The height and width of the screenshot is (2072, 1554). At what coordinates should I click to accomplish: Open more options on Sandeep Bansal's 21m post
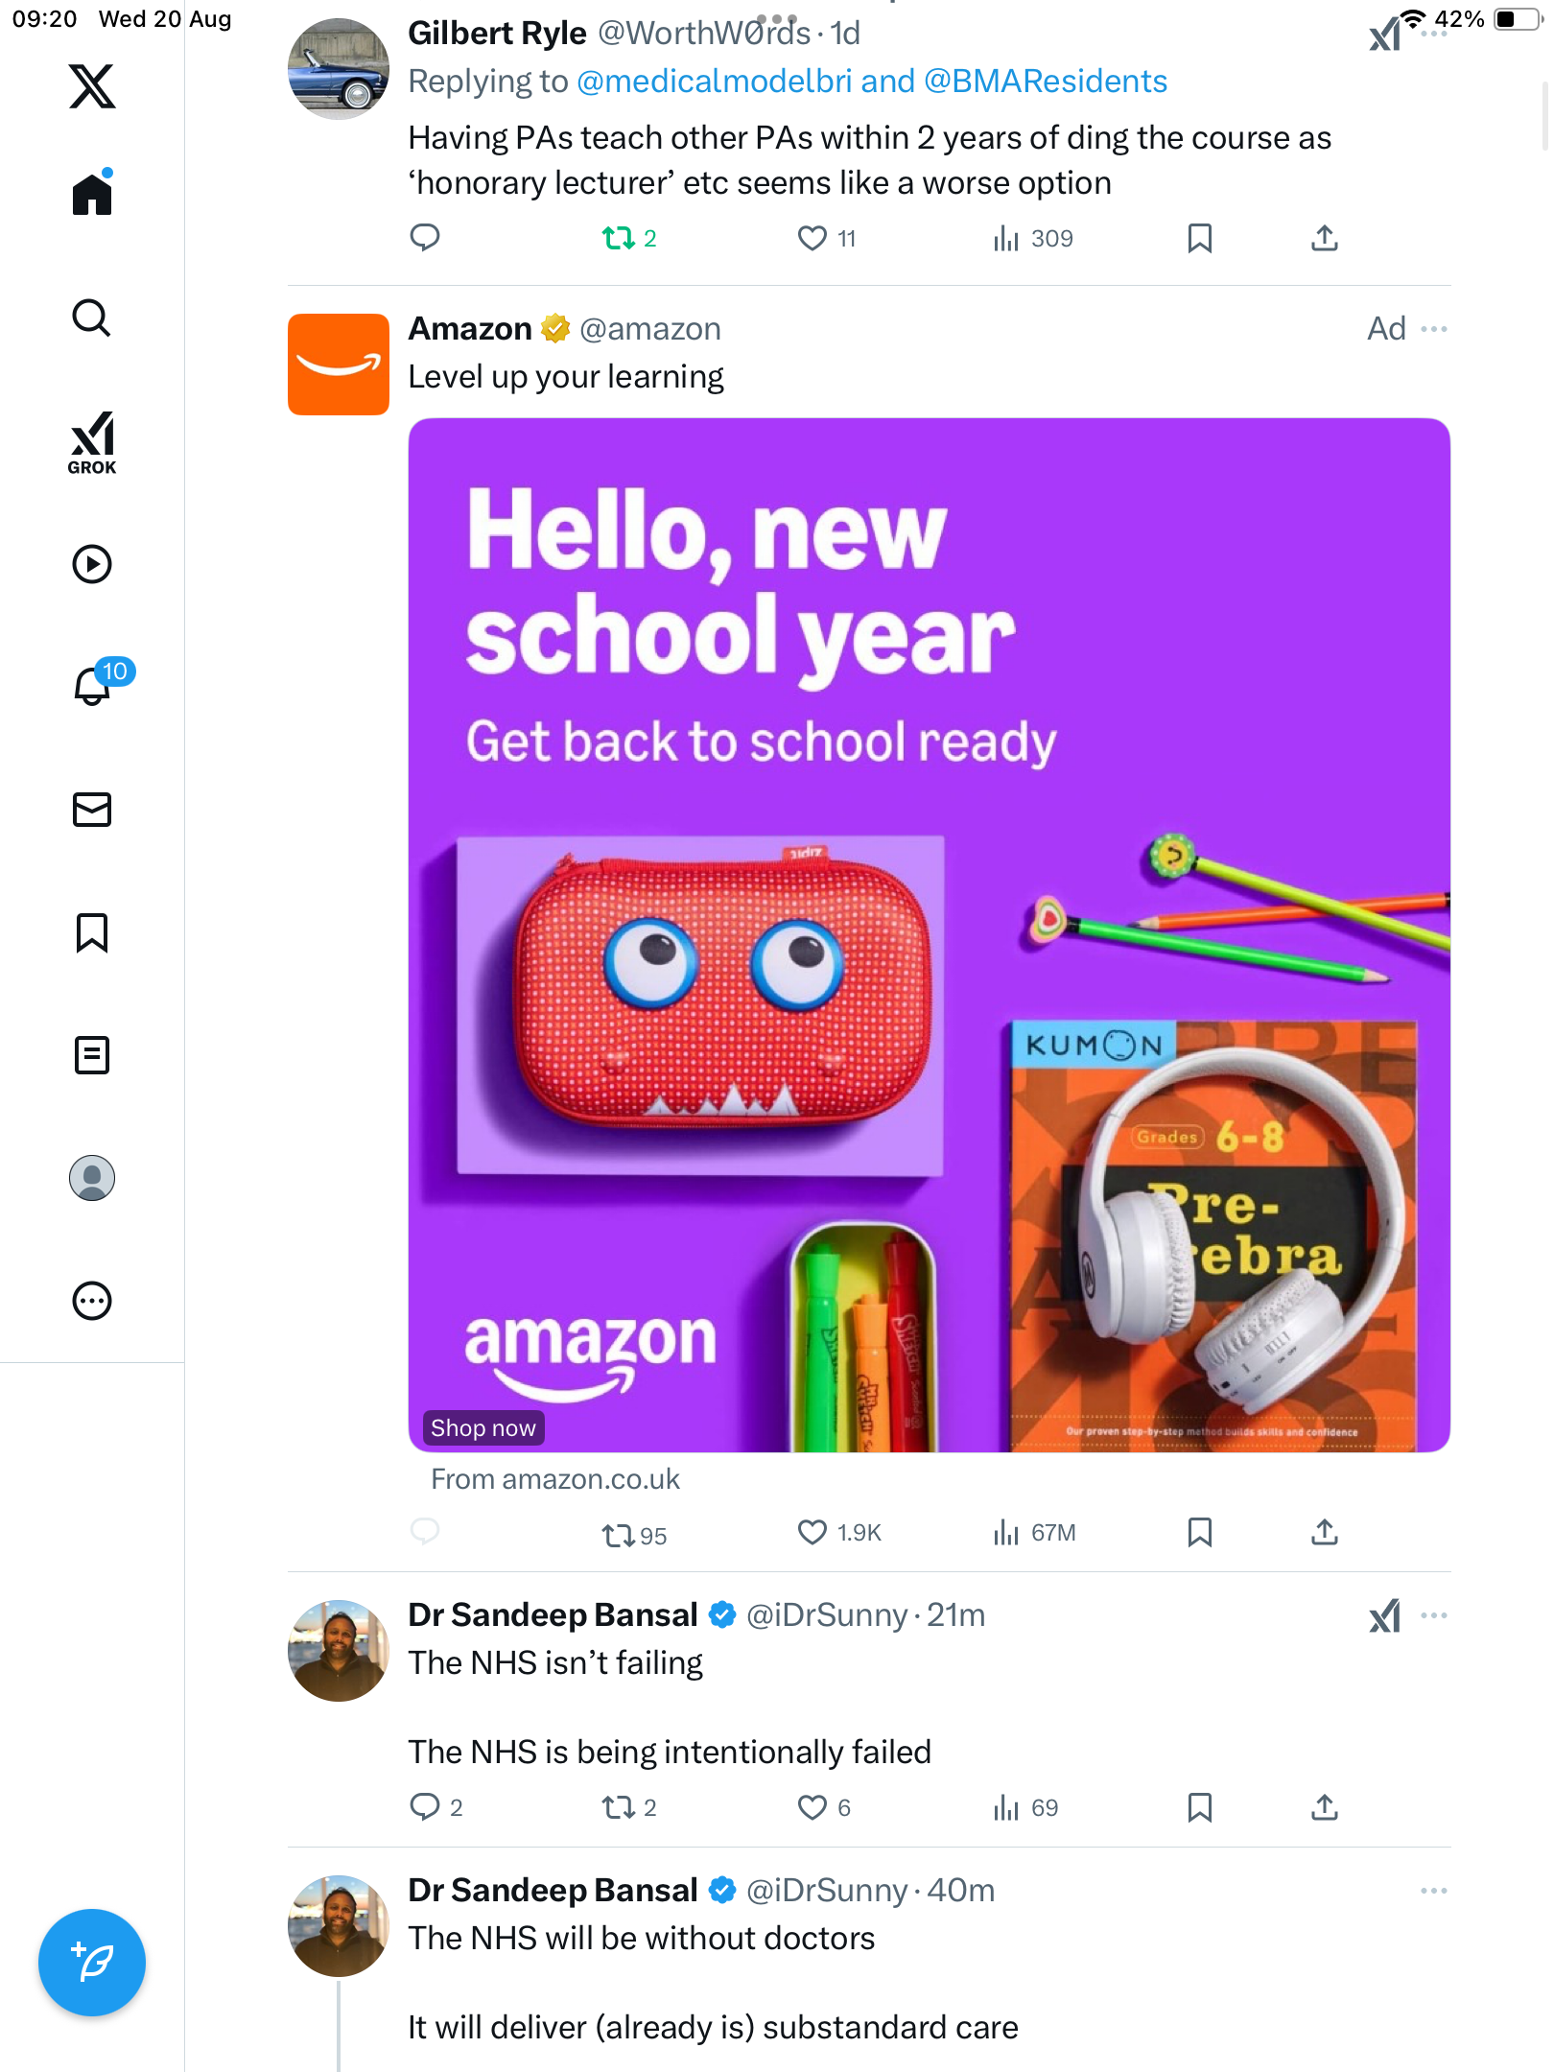click(1433, 1615)
